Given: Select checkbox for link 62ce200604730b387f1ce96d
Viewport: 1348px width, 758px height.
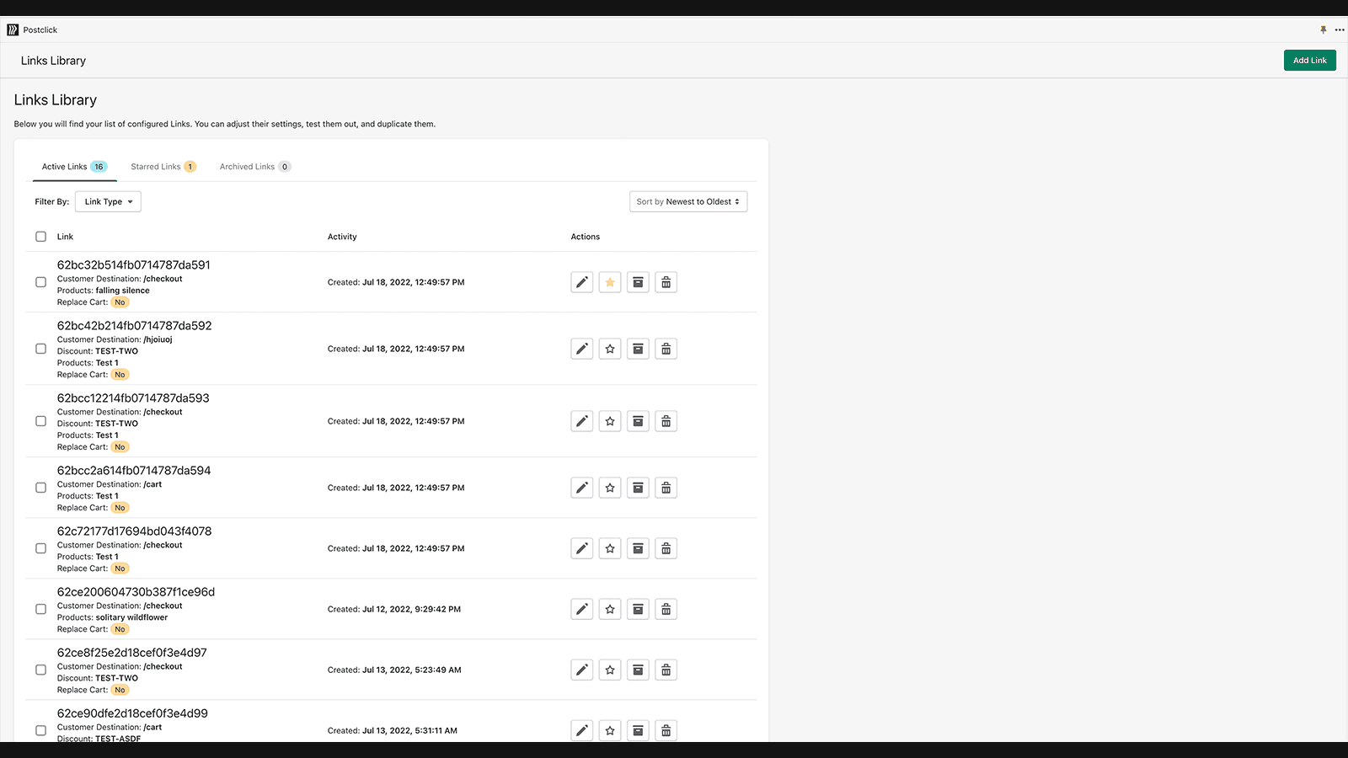Looking at the screenshot, I should 40,609.
